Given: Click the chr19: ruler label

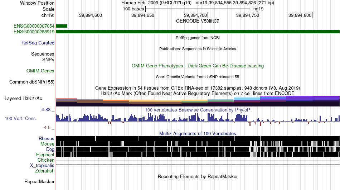Looking at the screenshot, I should tap(48, 15).
